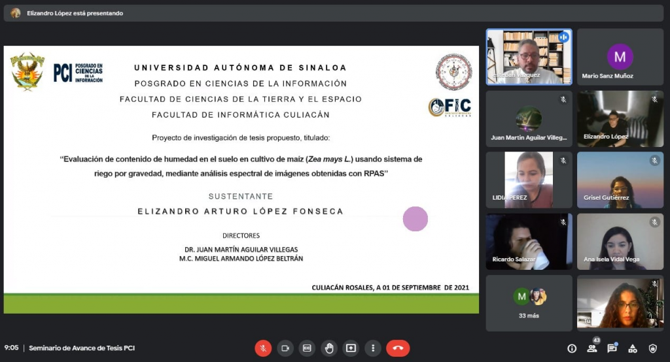Click FACULTAD DE INFORMÁTICA CULIACÁN line
Image resolution: width=670 pixels, height=362 pixels.
point(241,115)
